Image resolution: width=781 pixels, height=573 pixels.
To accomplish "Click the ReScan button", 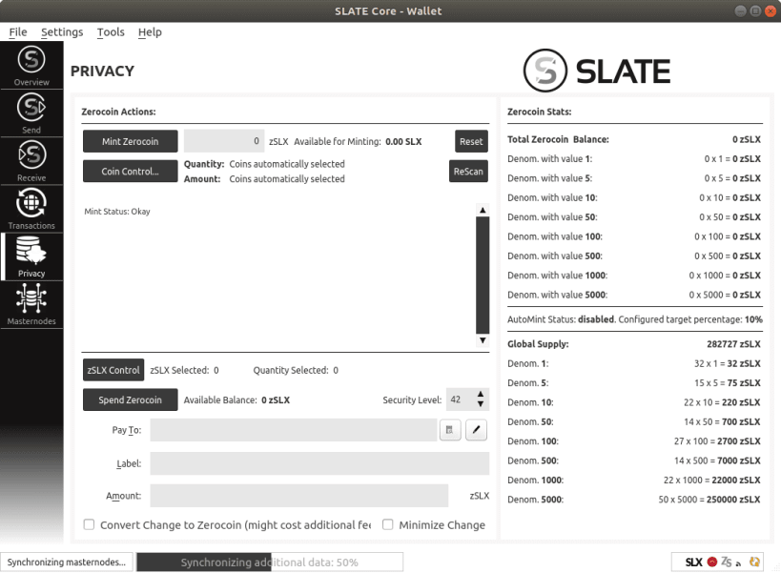I will tap(468, 172).
